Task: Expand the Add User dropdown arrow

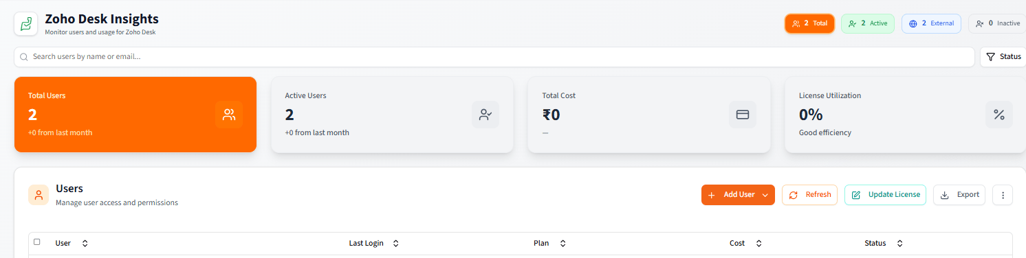Action: (x=765, y=195)
